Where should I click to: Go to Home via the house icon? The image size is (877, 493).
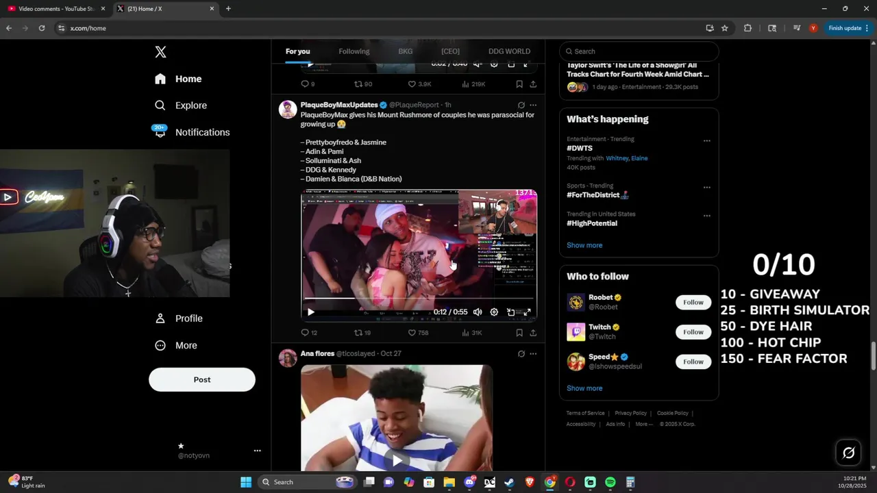(160, 79)
